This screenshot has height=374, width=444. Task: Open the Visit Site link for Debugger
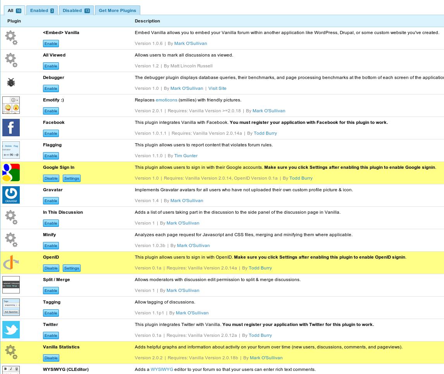click(x=217, y=88)
